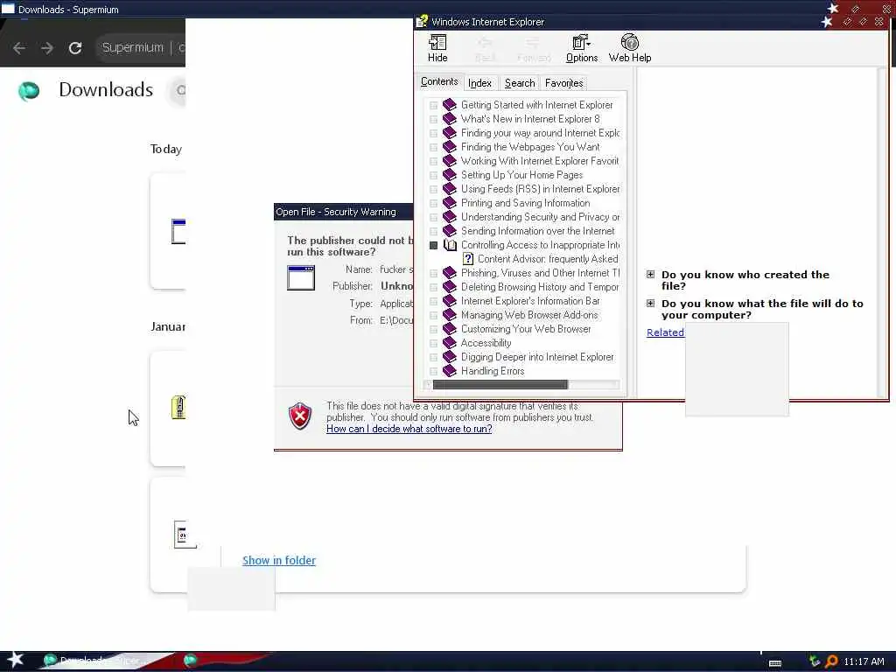Click the Supermium address bar
This screenshot has height=672, width=896.
140,47
